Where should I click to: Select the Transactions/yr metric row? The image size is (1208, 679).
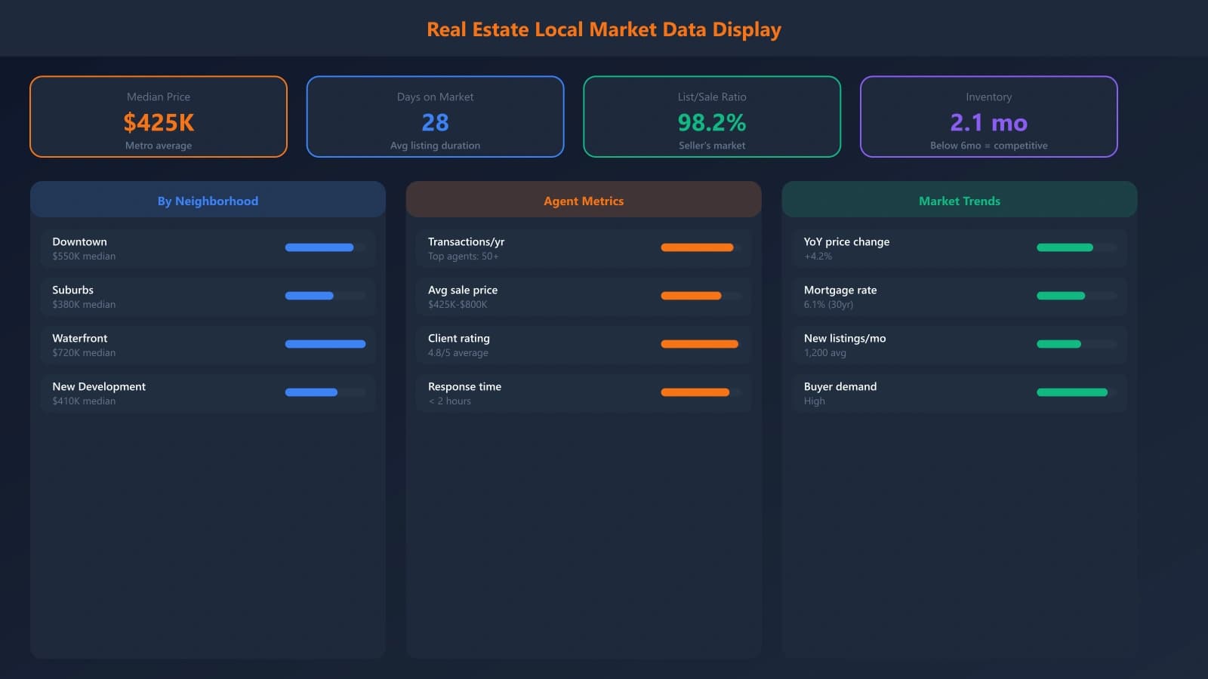coord(584,247)
